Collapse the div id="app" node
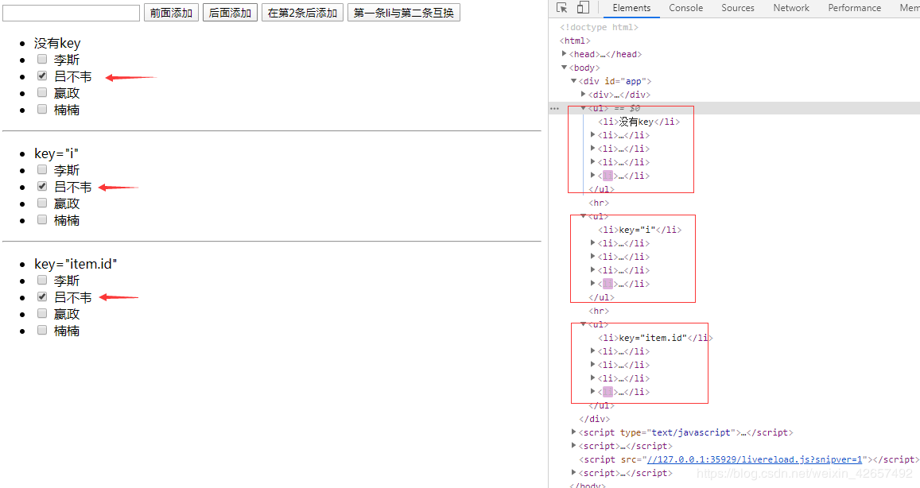This screenshot has width=920, height=488. (x=574, y=81)
